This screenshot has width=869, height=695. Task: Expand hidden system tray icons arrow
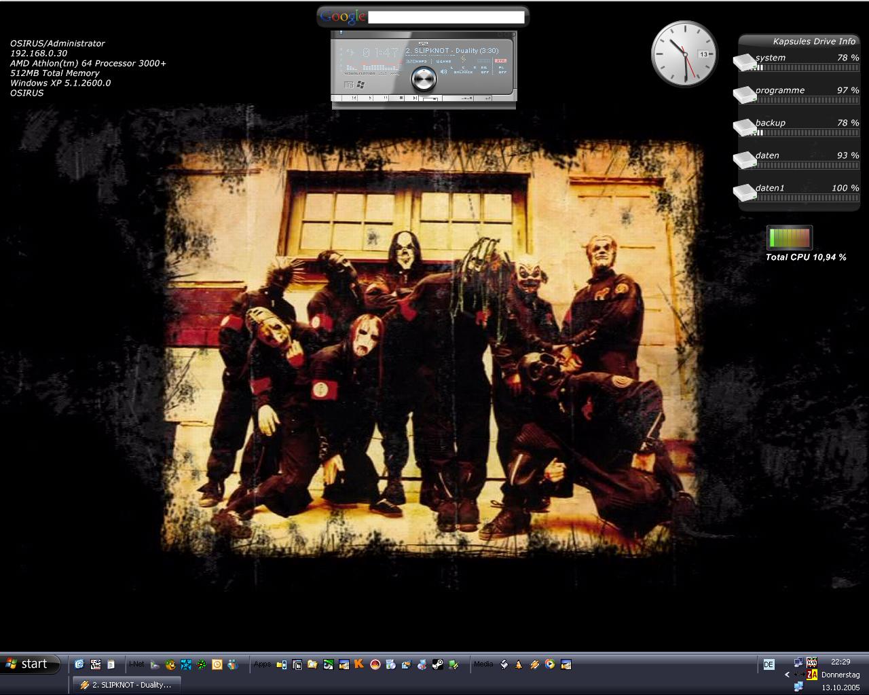click(787, 675)
